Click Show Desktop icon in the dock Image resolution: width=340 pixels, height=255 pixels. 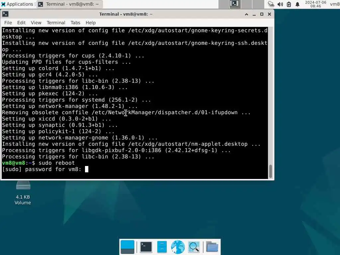pos(127,247)
